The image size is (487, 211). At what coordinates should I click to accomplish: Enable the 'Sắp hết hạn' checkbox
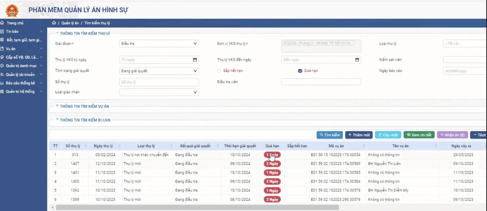[219, 71]
